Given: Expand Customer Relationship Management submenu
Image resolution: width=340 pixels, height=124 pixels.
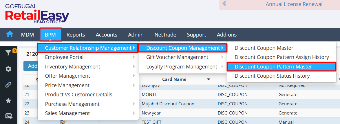Looking at the screenshot, I should [x=88, y=48].
